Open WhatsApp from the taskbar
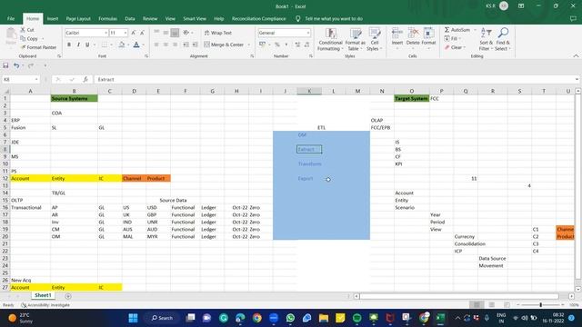The image size is (582, 327). 290,318
